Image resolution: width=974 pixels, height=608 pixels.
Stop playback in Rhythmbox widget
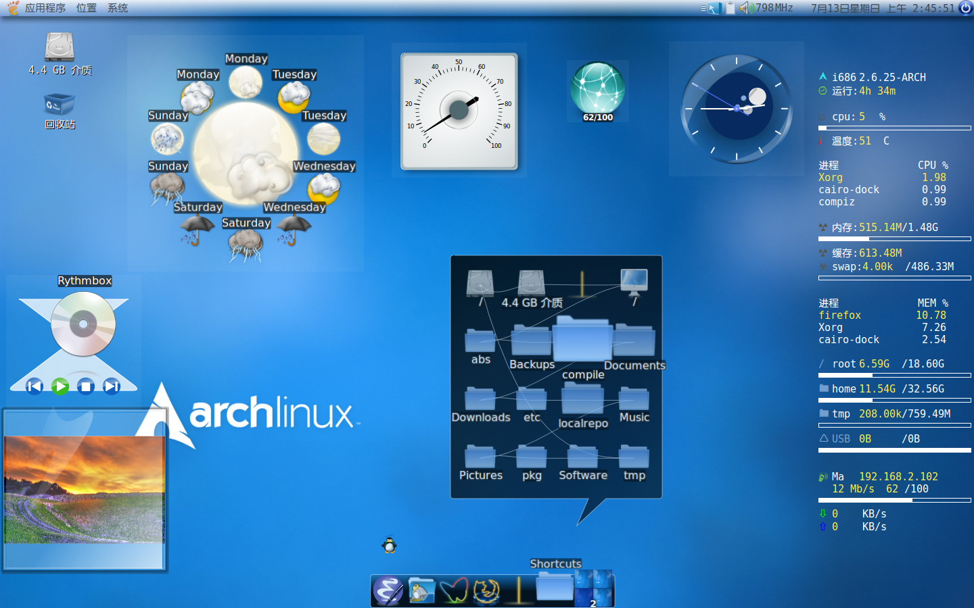pos(86,386)
